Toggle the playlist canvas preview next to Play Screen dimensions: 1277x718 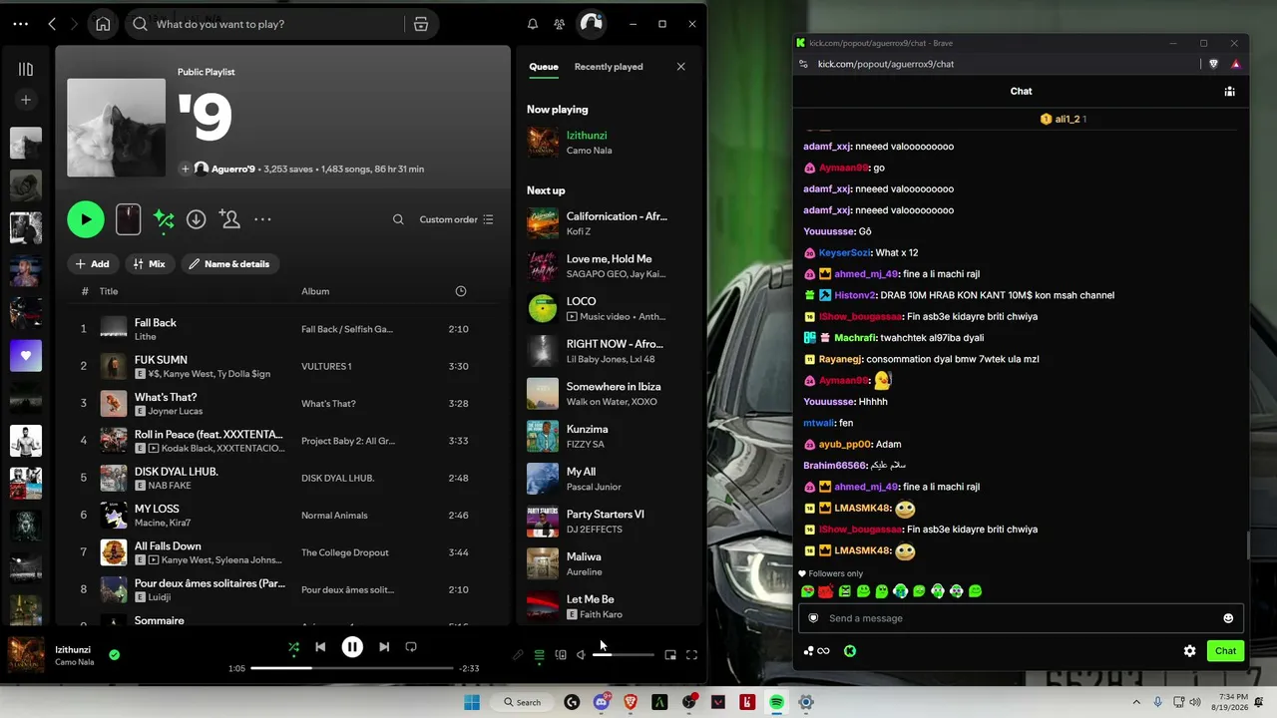(x=129, y=219)
